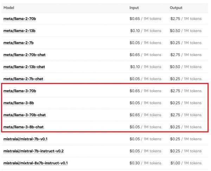Screen dimensions: 211x171
Task: Open the meta/llama-3-8b model link
Action: (19, 103)
